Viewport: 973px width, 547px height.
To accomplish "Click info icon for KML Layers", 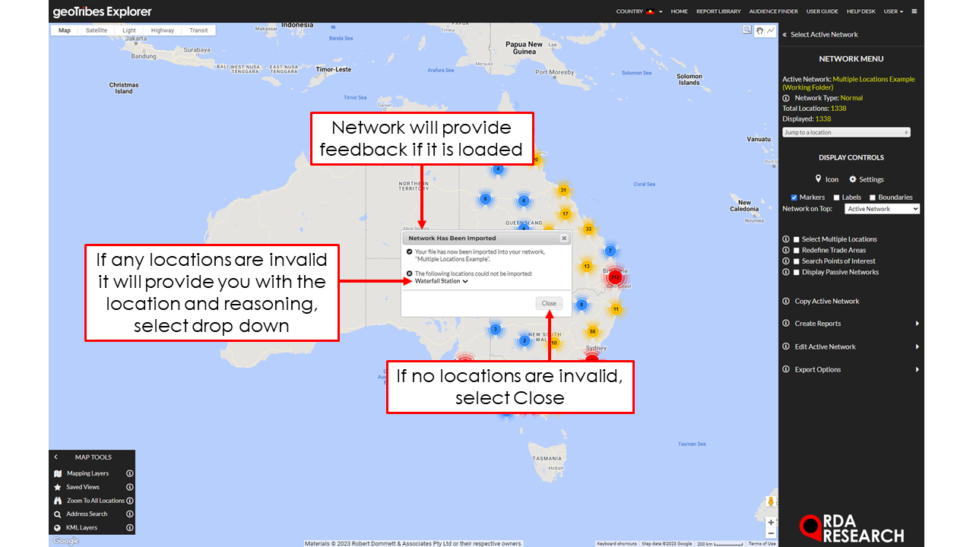I will pos(129,527).
